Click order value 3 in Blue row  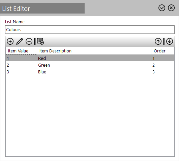153,72
